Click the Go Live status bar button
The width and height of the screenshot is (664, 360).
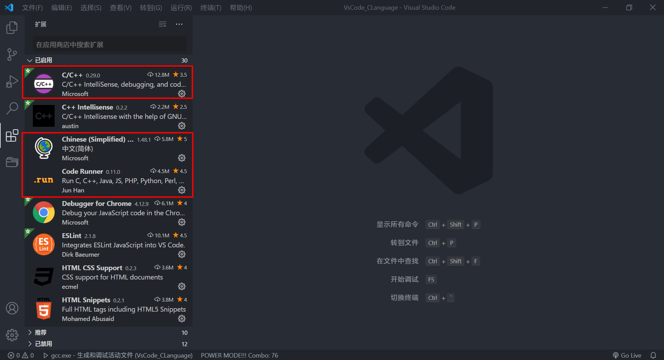click(x=627, y=355)
